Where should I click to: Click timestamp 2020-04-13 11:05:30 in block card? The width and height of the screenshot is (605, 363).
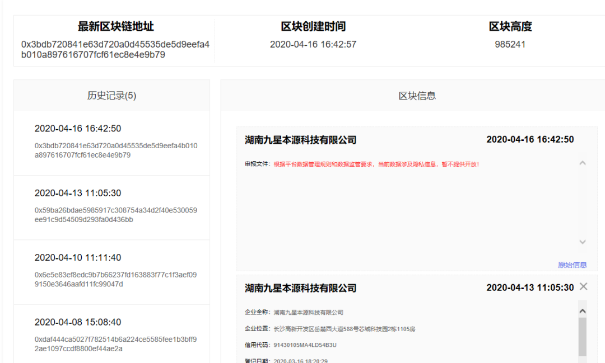pos(530,287)
